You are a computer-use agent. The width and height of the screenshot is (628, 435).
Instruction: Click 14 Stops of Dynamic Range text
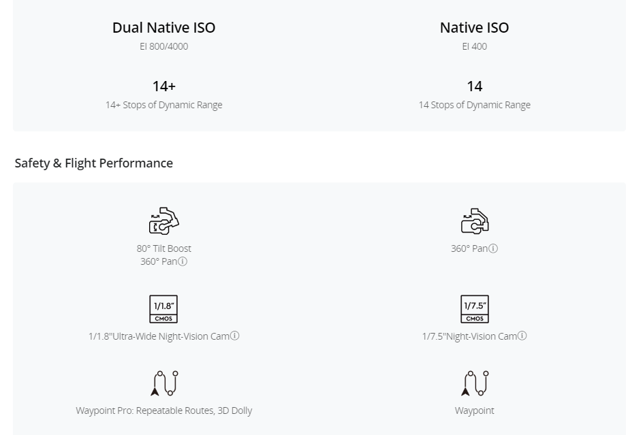[x=475, y=105]
